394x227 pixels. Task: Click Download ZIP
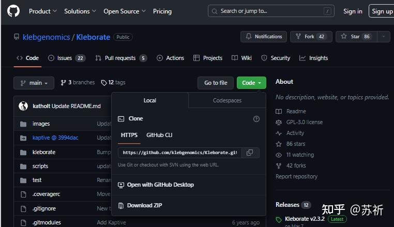(144, 205)
